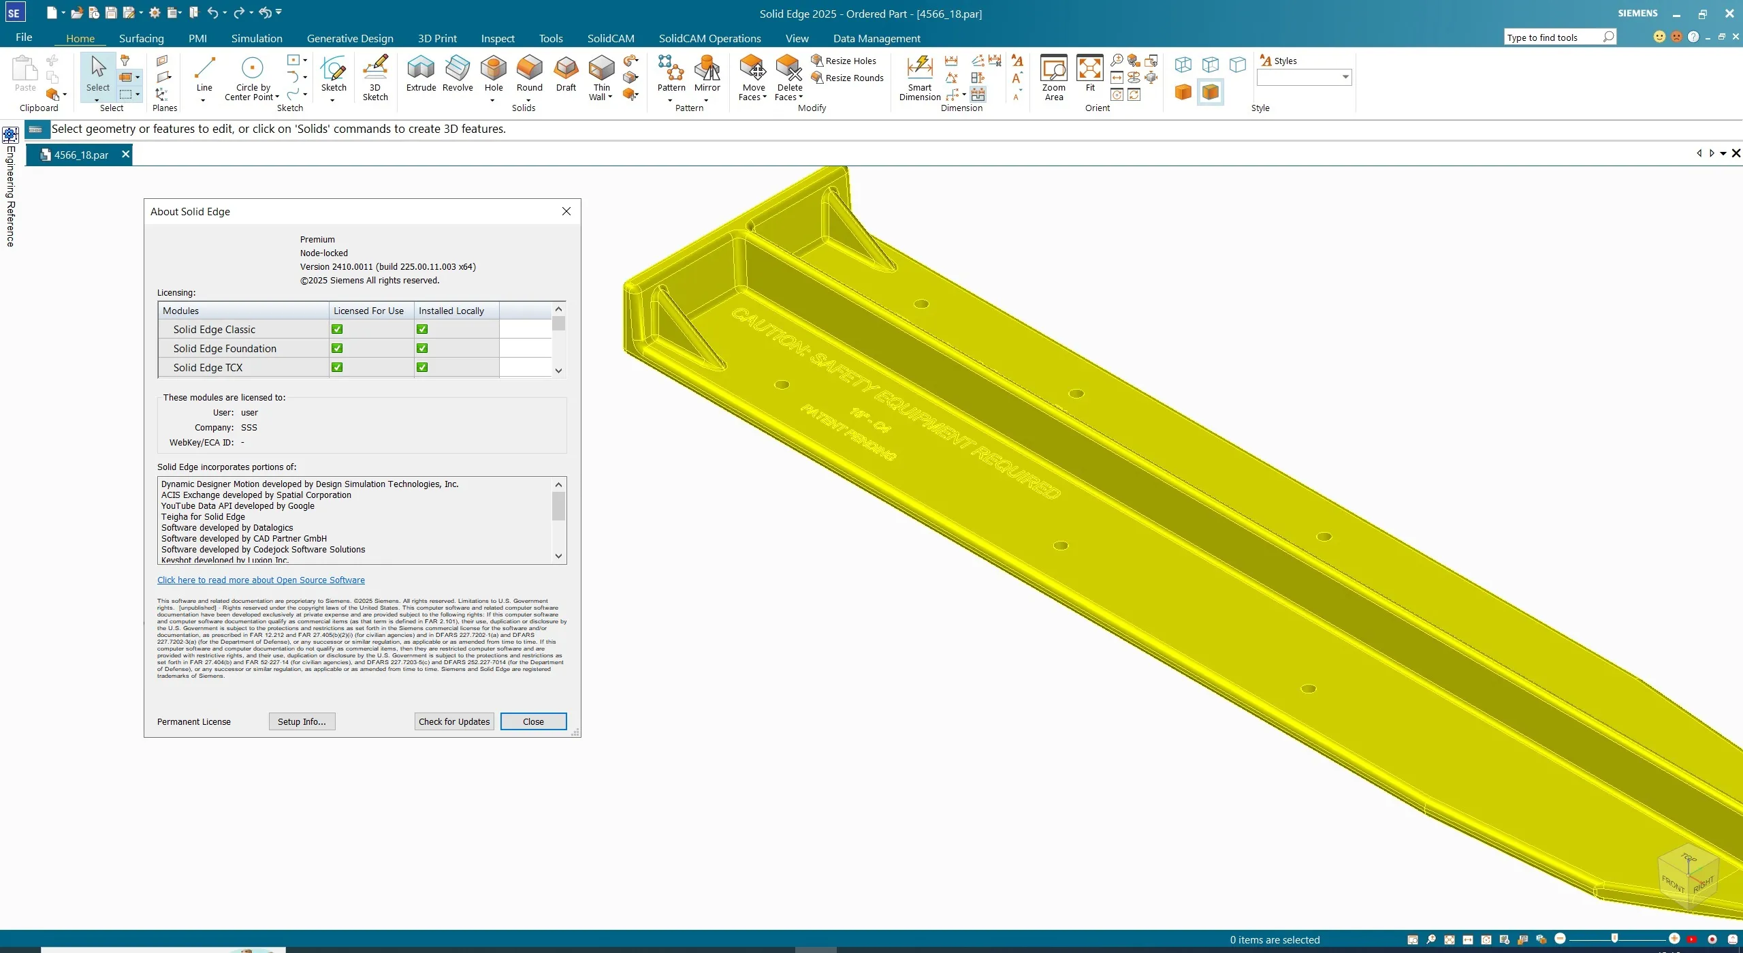Click the Zoom Area icon
Image resolution: width=1743 pixels, height=953 pixels.
1053,69
